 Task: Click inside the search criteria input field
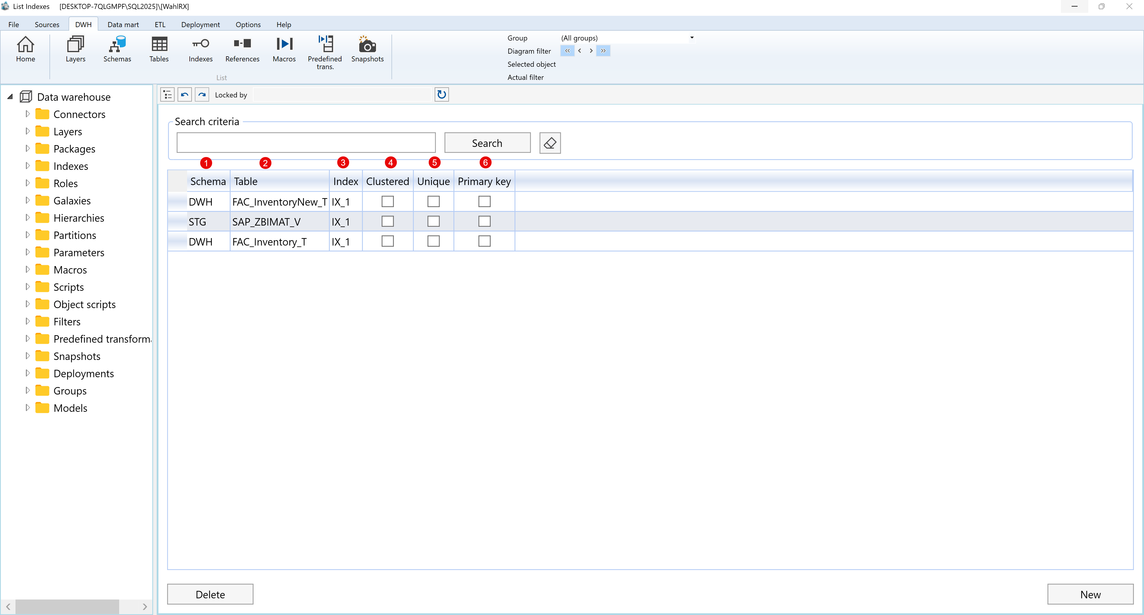pyautogui.click(x=306, y=142)
